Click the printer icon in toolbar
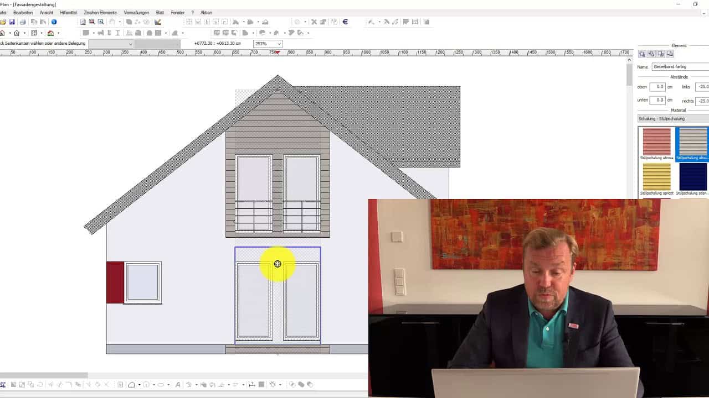 [x=23, y=22]
